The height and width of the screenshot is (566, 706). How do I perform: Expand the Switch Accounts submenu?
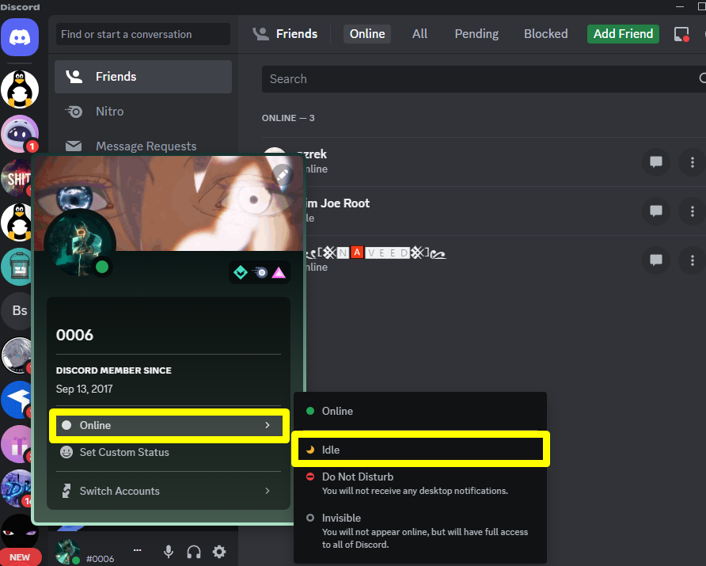[169, 491]
